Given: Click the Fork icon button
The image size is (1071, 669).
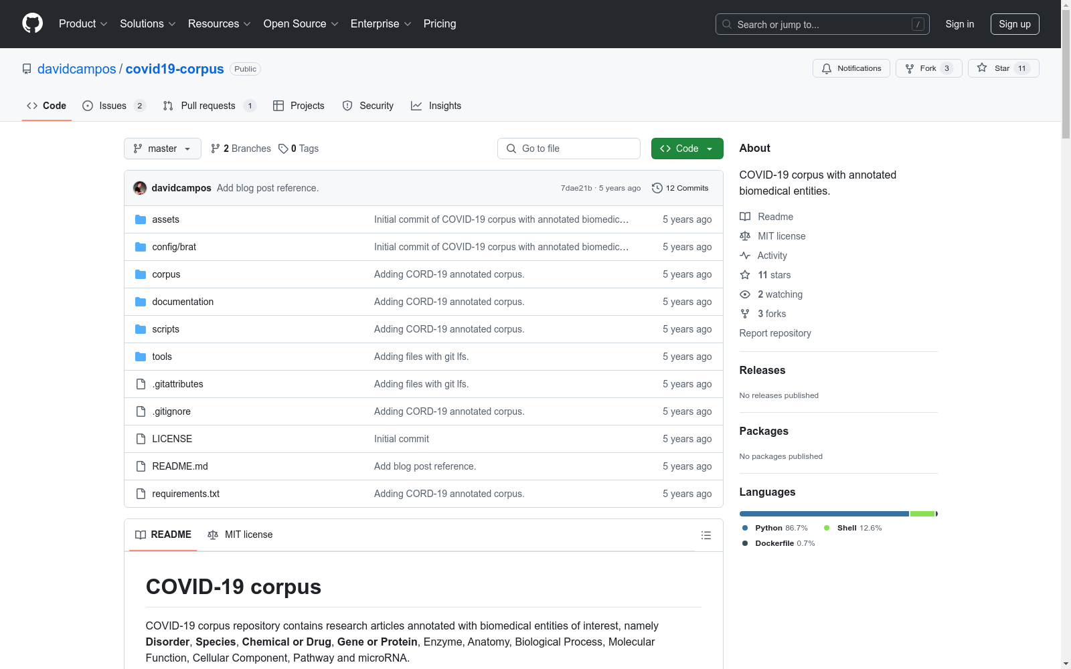Looking at the screenshot, I should [910, 68].
